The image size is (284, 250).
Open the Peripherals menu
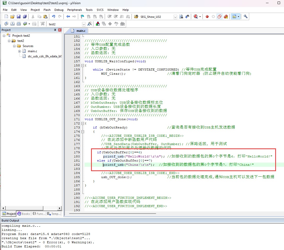(75, 10)
